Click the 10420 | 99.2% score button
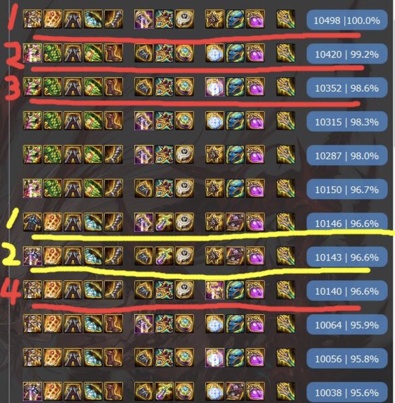 pyautogui.click(x=347, y=54)
